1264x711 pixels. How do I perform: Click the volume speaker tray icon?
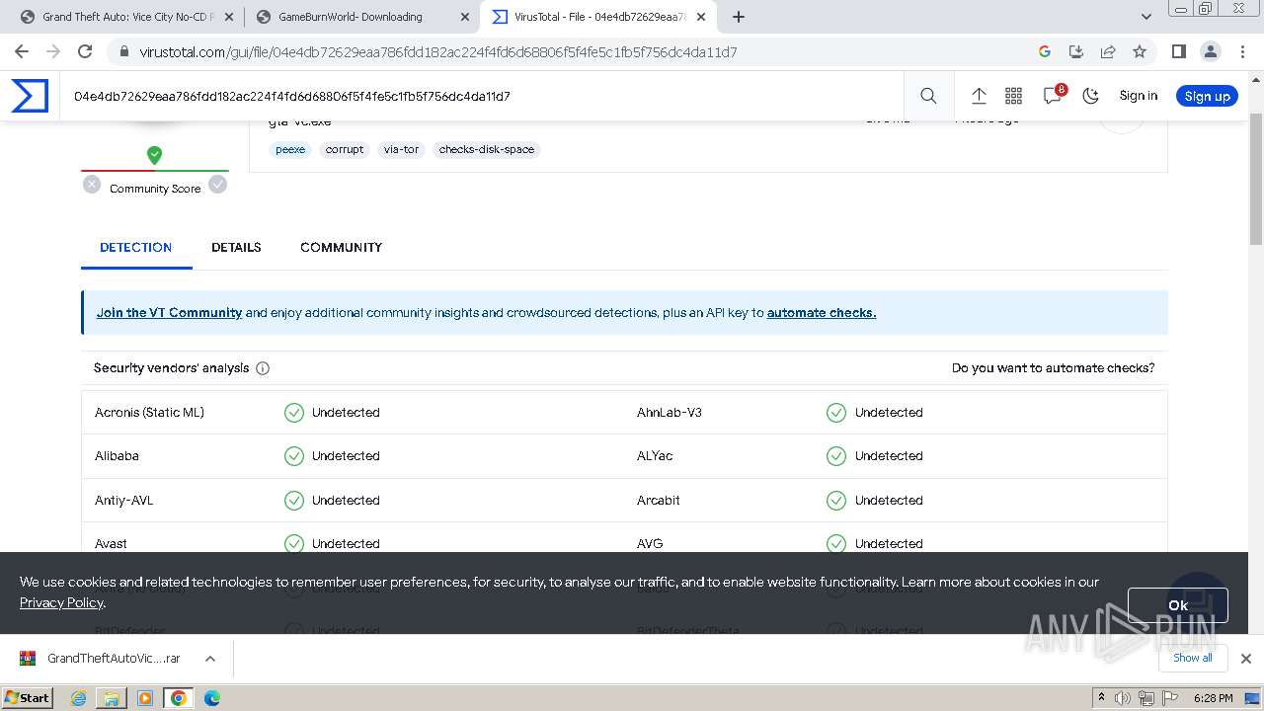tap(1122, 698)
